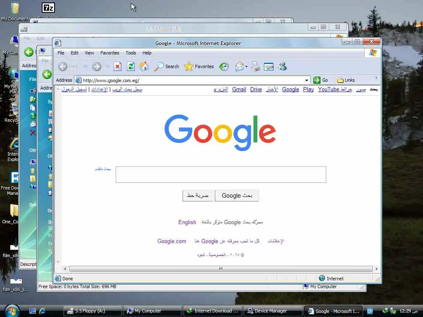The image size is (423, 317).
Task: Switch to Device Manager taskbar button
Action: point(273,311)
